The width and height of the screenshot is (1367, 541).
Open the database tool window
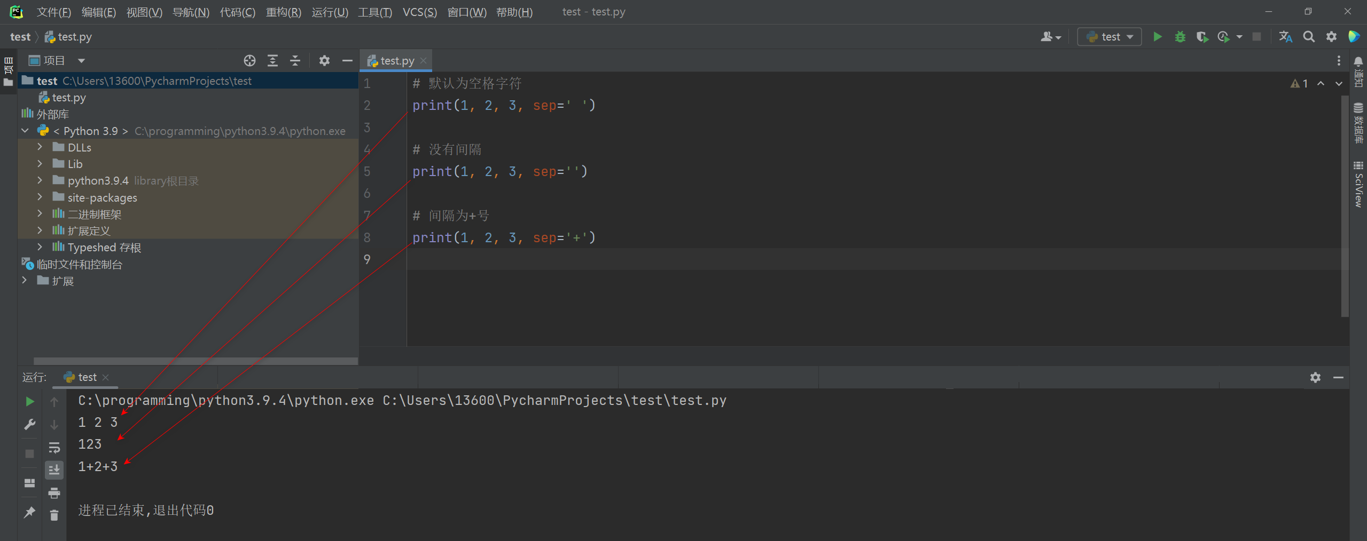point(1358,123)
